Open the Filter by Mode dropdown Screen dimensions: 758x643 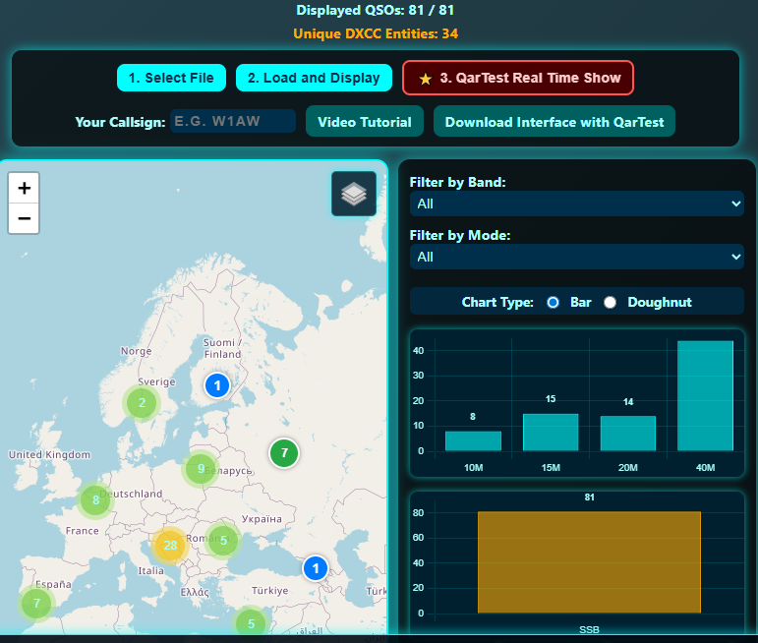pyautogui.click(x=576, y=257)
